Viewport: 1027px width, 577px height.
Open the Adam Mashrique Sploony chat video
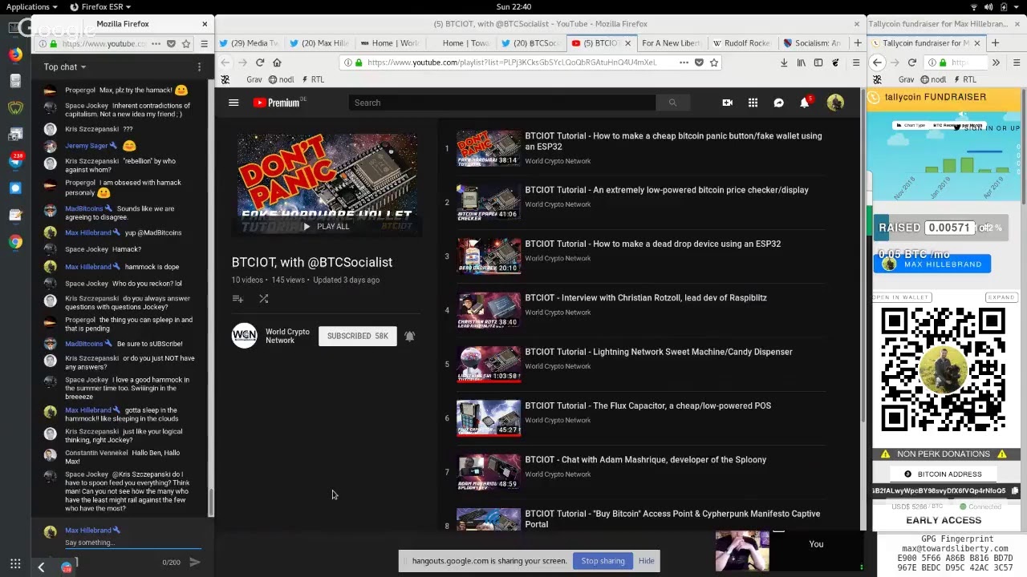point(645,459)
